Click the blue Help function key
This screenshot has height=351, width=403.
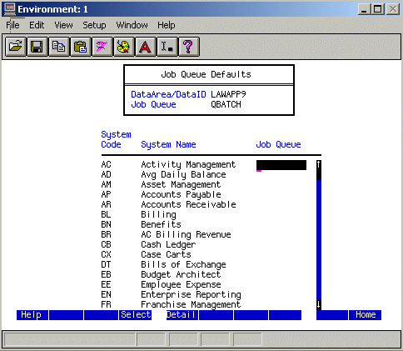pyautogui.click(x=32, y=315)
